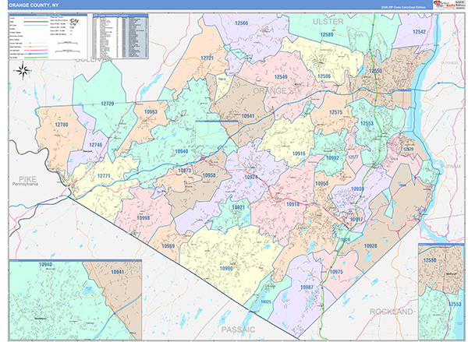Click the PASSAIC county label
The width and height of the screenshot is (468, 342).
(x=238, y=330)
